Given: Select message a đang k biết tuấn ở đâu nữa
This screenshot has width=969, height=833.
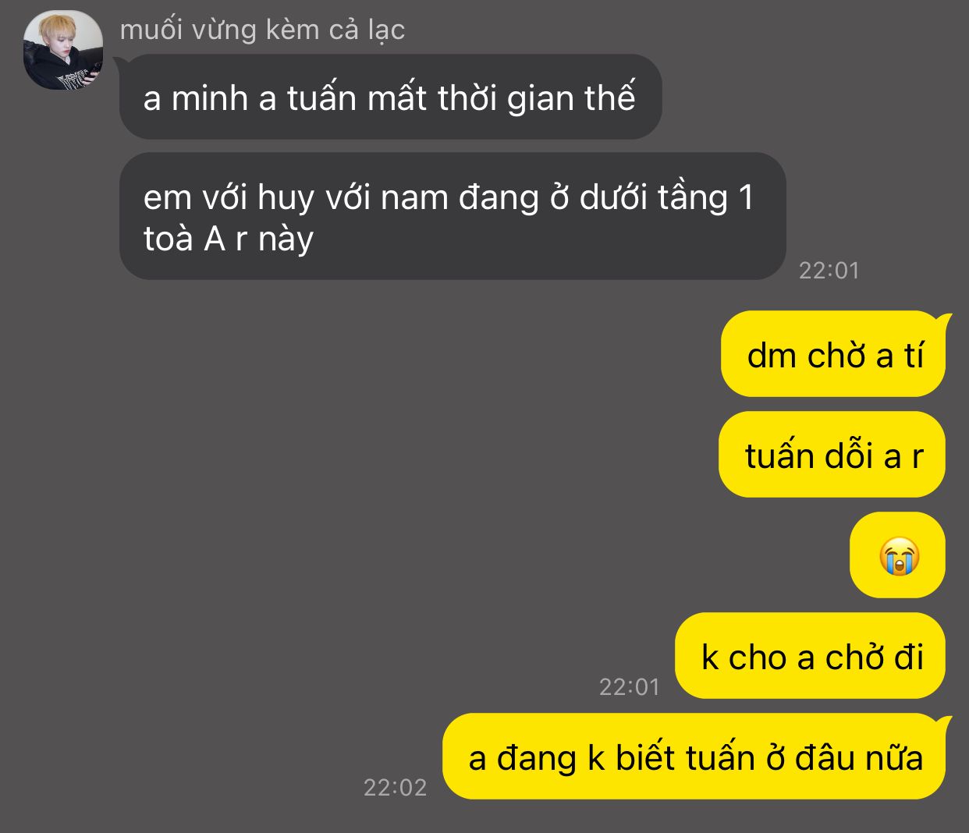Looking at the screenshot, I should click(x=694, y=757).
